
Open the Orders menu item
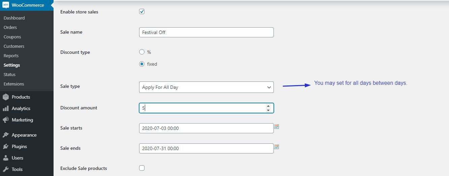coord(10,27)
